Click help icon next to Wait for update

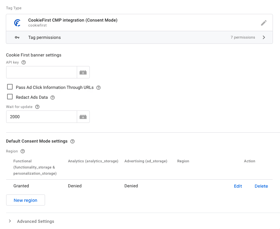click(x=37, y=107)
